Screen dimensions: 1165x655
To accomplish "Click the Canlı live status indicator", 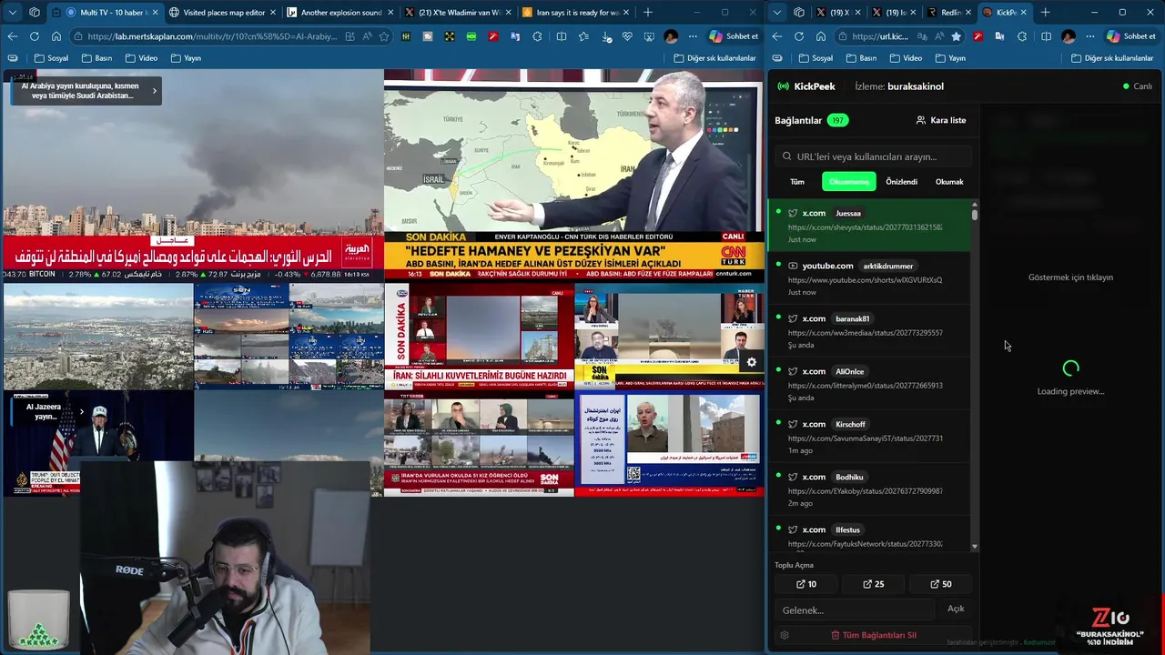I will click(1138, 86).
